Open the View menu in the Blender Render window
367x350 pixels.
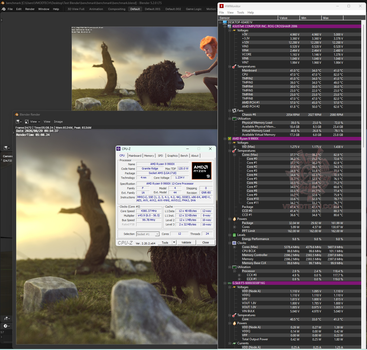click(x=47, y=122)
